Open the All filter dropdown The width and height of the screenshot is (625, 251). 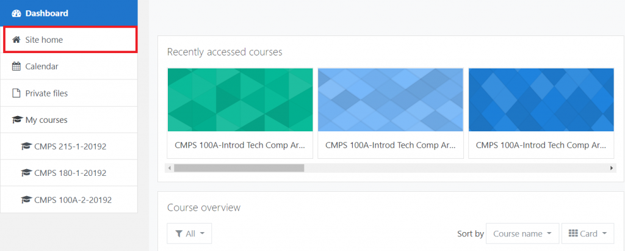click(x=189, y=233)
